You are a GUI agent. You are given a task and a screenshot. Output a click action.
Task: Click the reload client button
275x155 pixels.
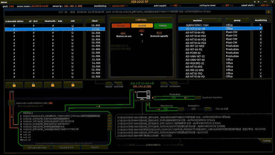(109, 84)
